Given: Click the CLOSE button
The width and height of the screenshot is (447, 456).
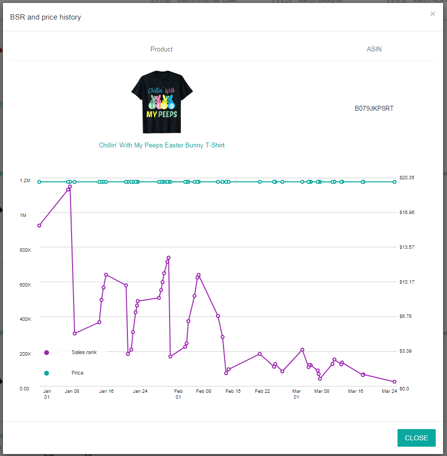Looking at the screenshot, I should [416, 438].
